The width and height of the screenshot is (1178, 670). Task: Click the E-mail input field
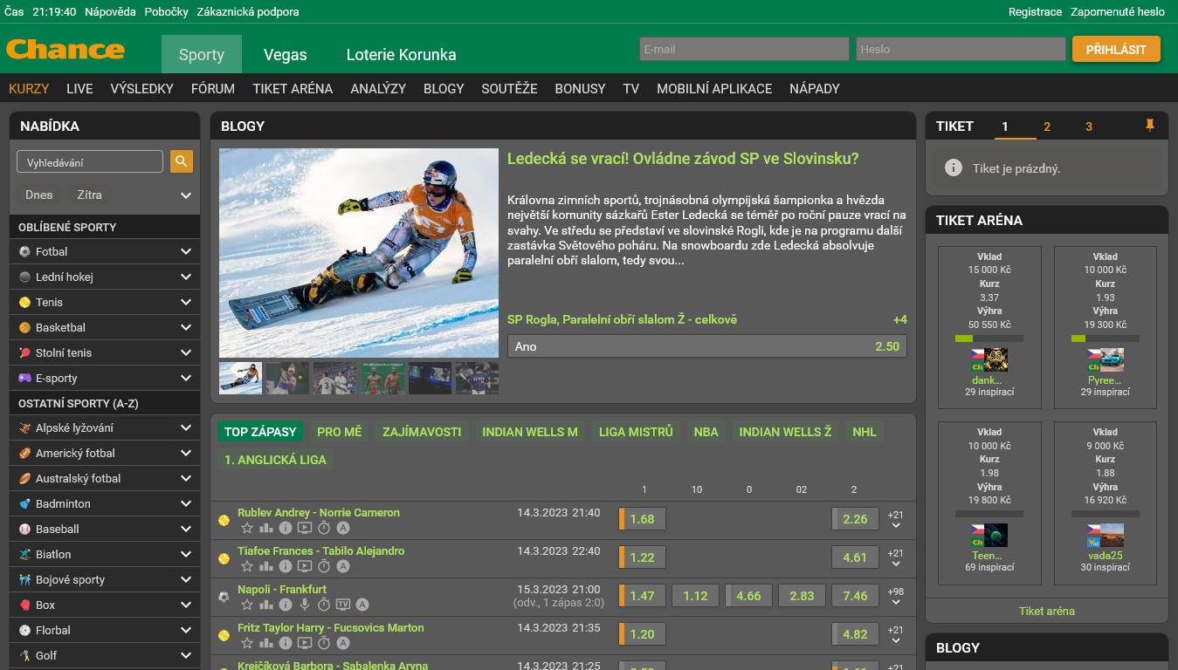click(744, 49)
